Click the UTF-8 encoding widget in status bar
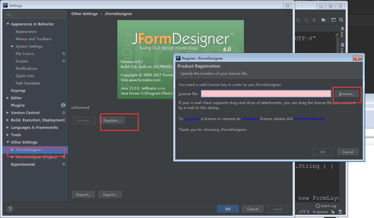Viewport: 374px width, 218px height. point(304,212)
